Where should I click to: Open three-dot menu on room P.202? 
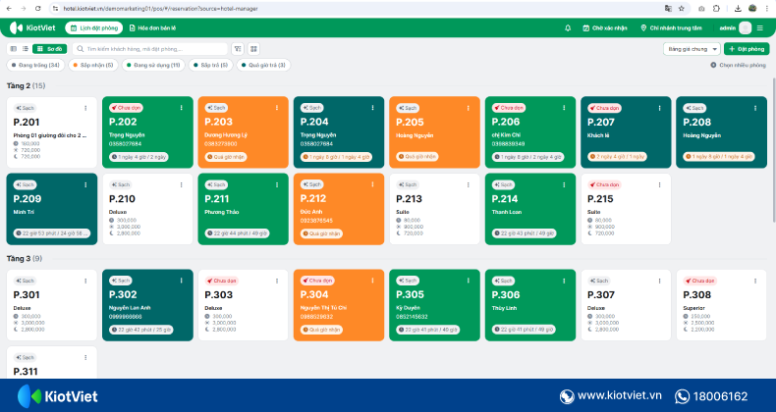[181, 108]
